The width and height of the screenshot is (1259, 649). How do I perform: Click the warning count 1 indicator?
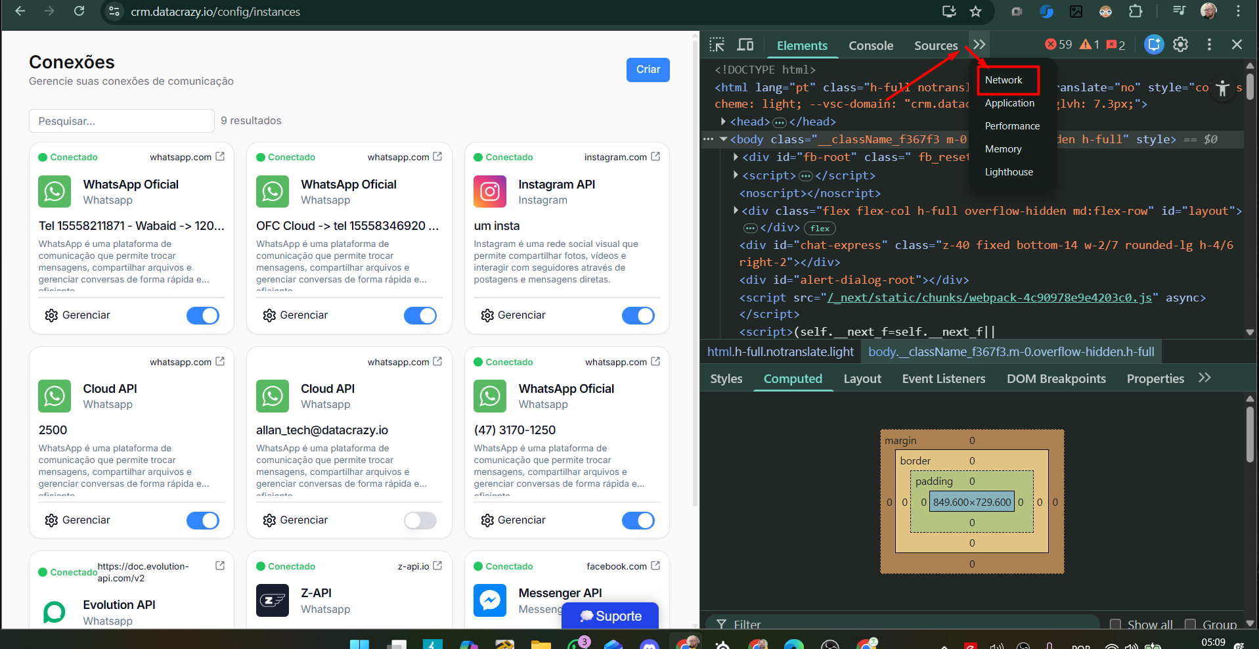[1090, 45]
